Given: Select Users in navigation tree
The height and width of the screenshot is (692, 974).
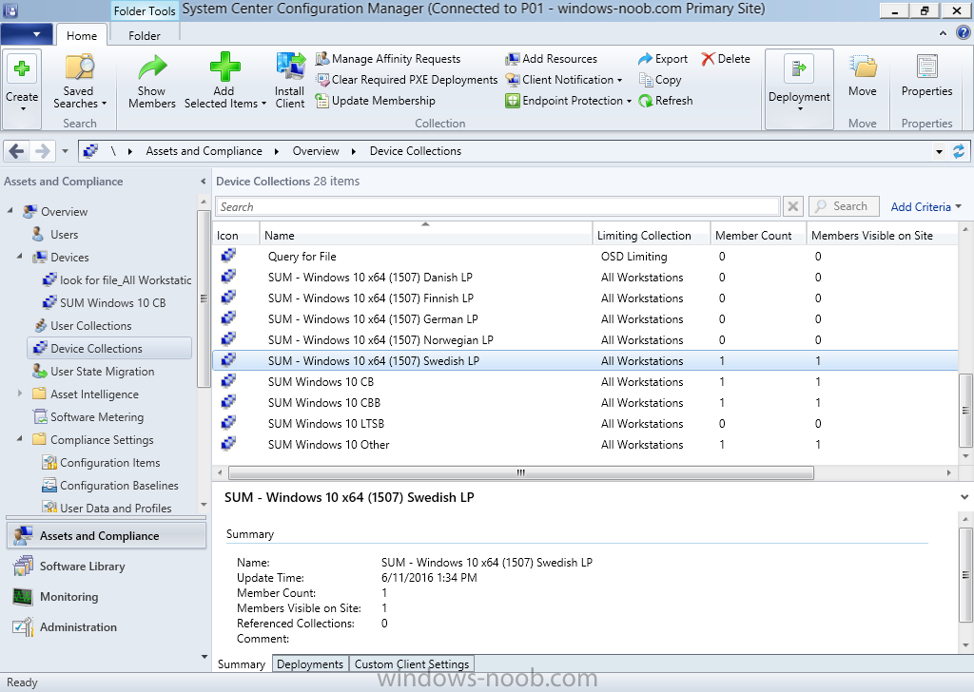Looking at the screenshot, I should pyautogui.click(x=64, y=235).
